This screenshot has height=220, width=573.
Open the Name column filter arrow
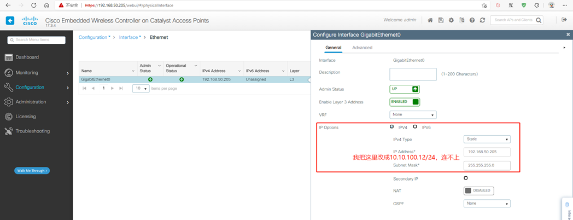pyautogui.click(x=133, y=71)
